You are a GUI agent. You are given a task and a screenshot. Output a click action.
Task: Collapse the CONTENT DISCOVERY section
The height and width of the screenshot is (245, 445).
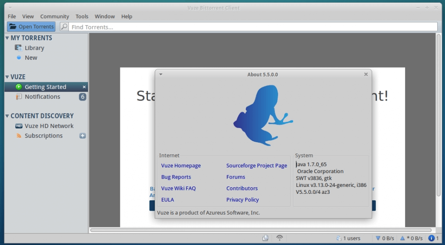pos(7,116)
